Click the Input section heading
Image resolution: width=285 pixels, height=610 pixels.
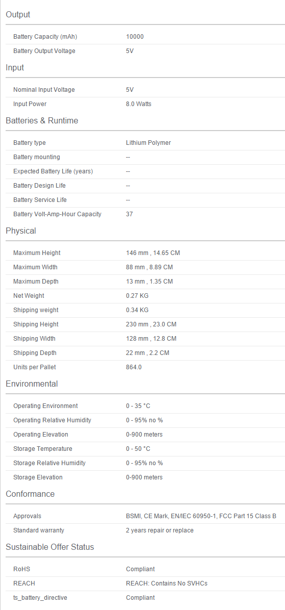[x=15, y=67]
